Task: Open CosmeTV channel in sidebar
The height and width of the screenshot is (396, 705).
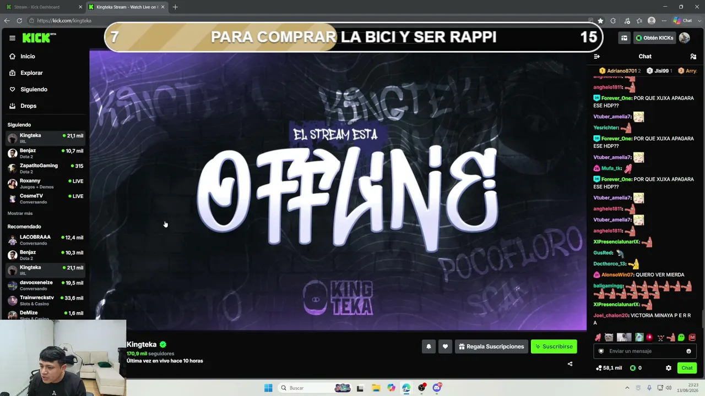Action: click(45, 199)
